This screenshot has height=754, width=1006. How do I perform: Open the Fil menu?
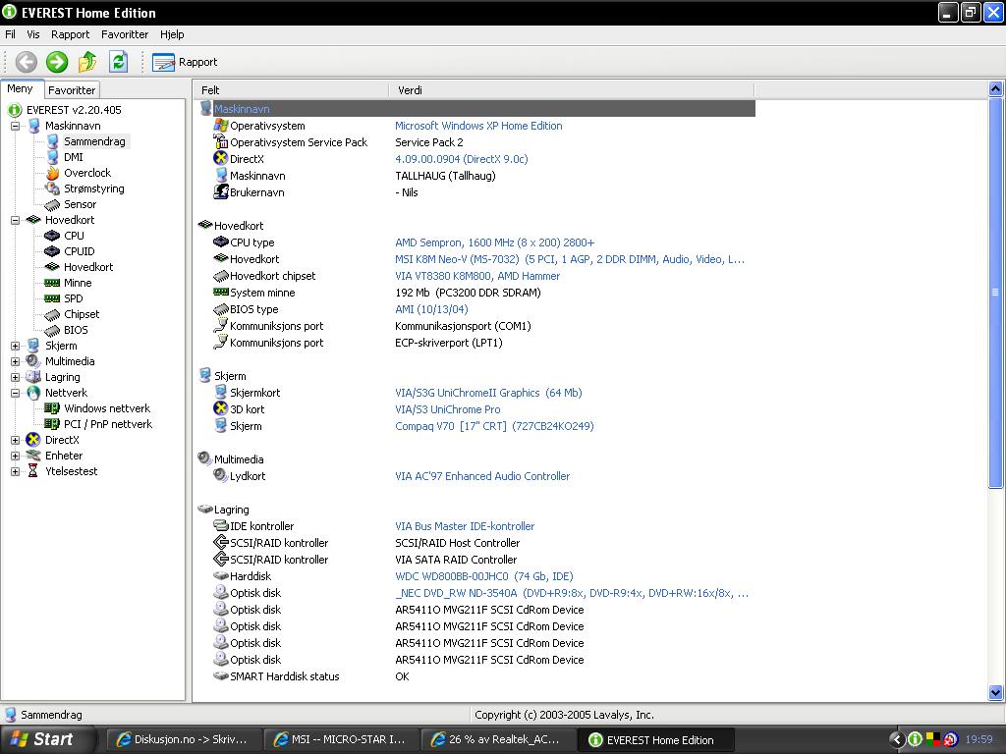click(10, 34)
